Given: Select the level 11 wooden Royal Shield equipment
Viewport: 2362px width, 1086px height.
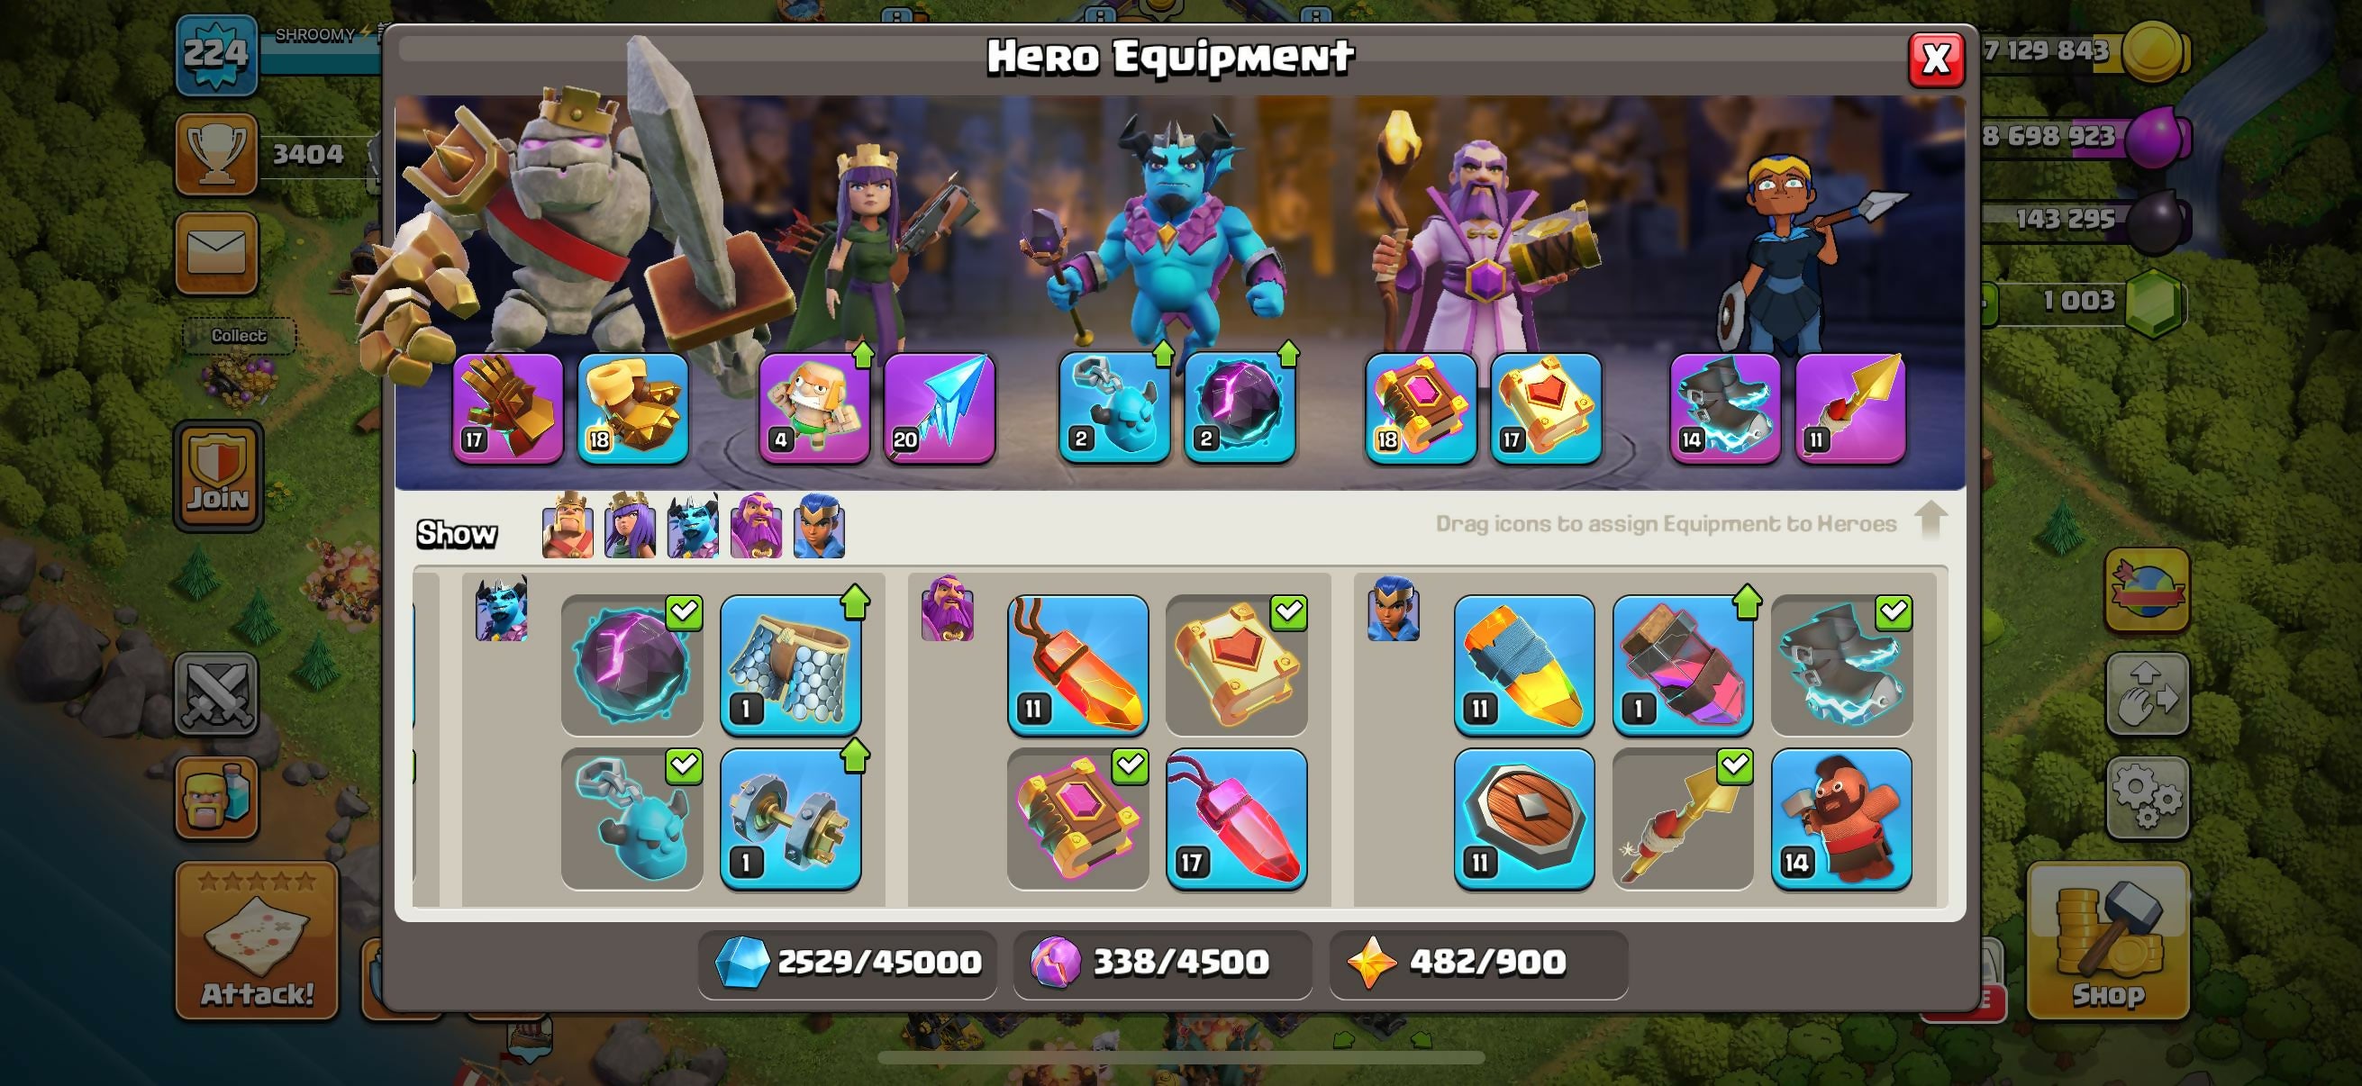Looking at the screenshot, I should coord(1524,819).
